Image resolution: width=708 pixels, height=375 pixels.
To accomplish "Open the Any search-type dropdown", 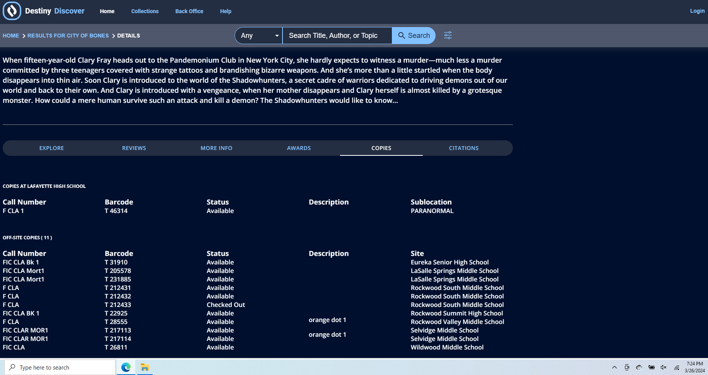I will (259, 36).
